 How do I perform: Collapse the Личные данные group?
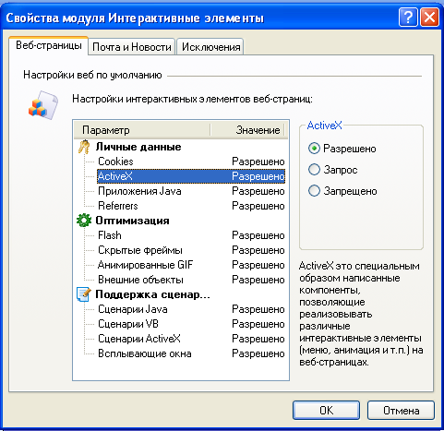[138, 147]
